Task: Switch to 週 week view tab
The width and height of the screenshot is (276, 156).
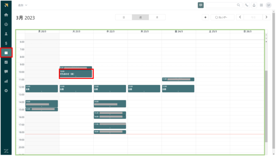Action: click(140, 17)
